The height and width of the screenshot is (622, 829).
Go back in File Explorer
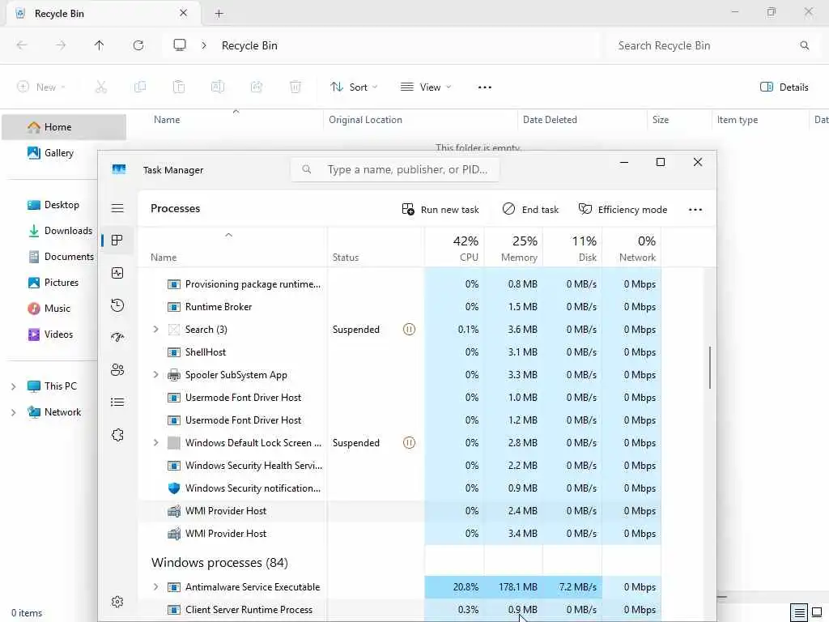(x=22, y=45)
